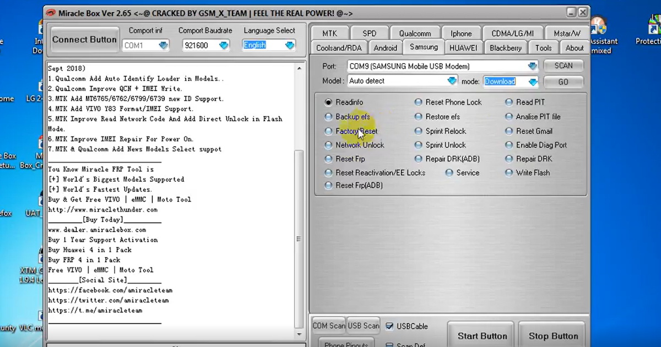Viewport: 661px width, 347px height.
Task: Click the COM Scan button
Action: pyautogui.click(x=329, y=326)
